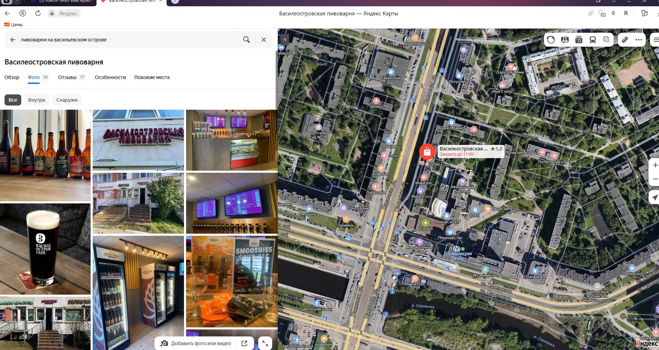The image size is (659, 350).
Task: Reload the page in browser toolbar
Action: coord(38,13)
